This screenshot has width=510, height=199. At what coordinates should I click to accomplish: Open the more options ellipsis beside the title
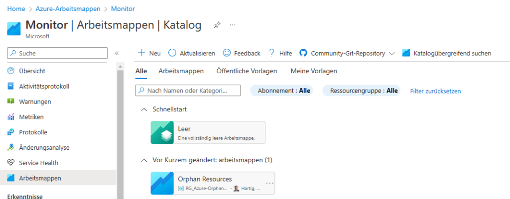point(232,25)
